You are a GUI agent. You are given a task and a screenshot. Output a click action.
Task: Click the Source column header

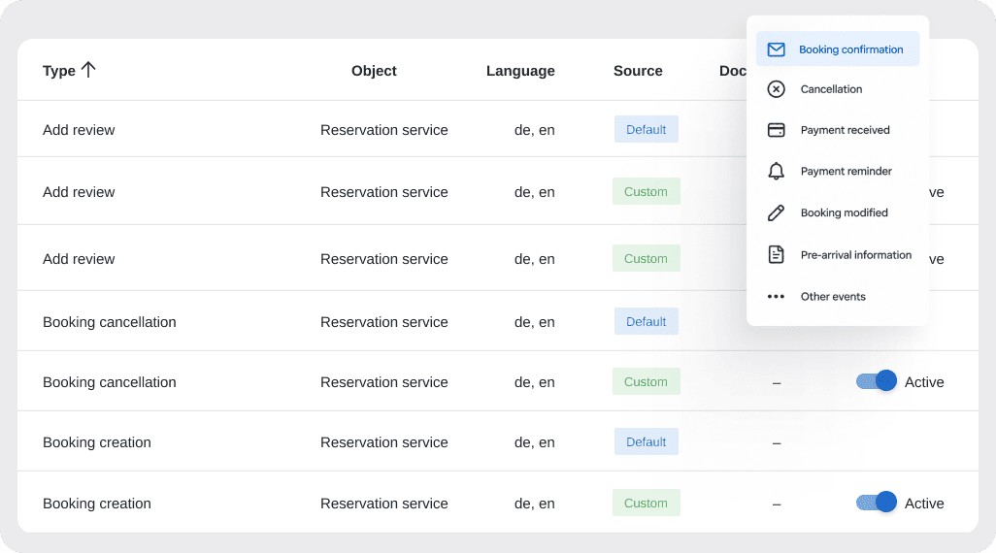click(x=638, y=71)
